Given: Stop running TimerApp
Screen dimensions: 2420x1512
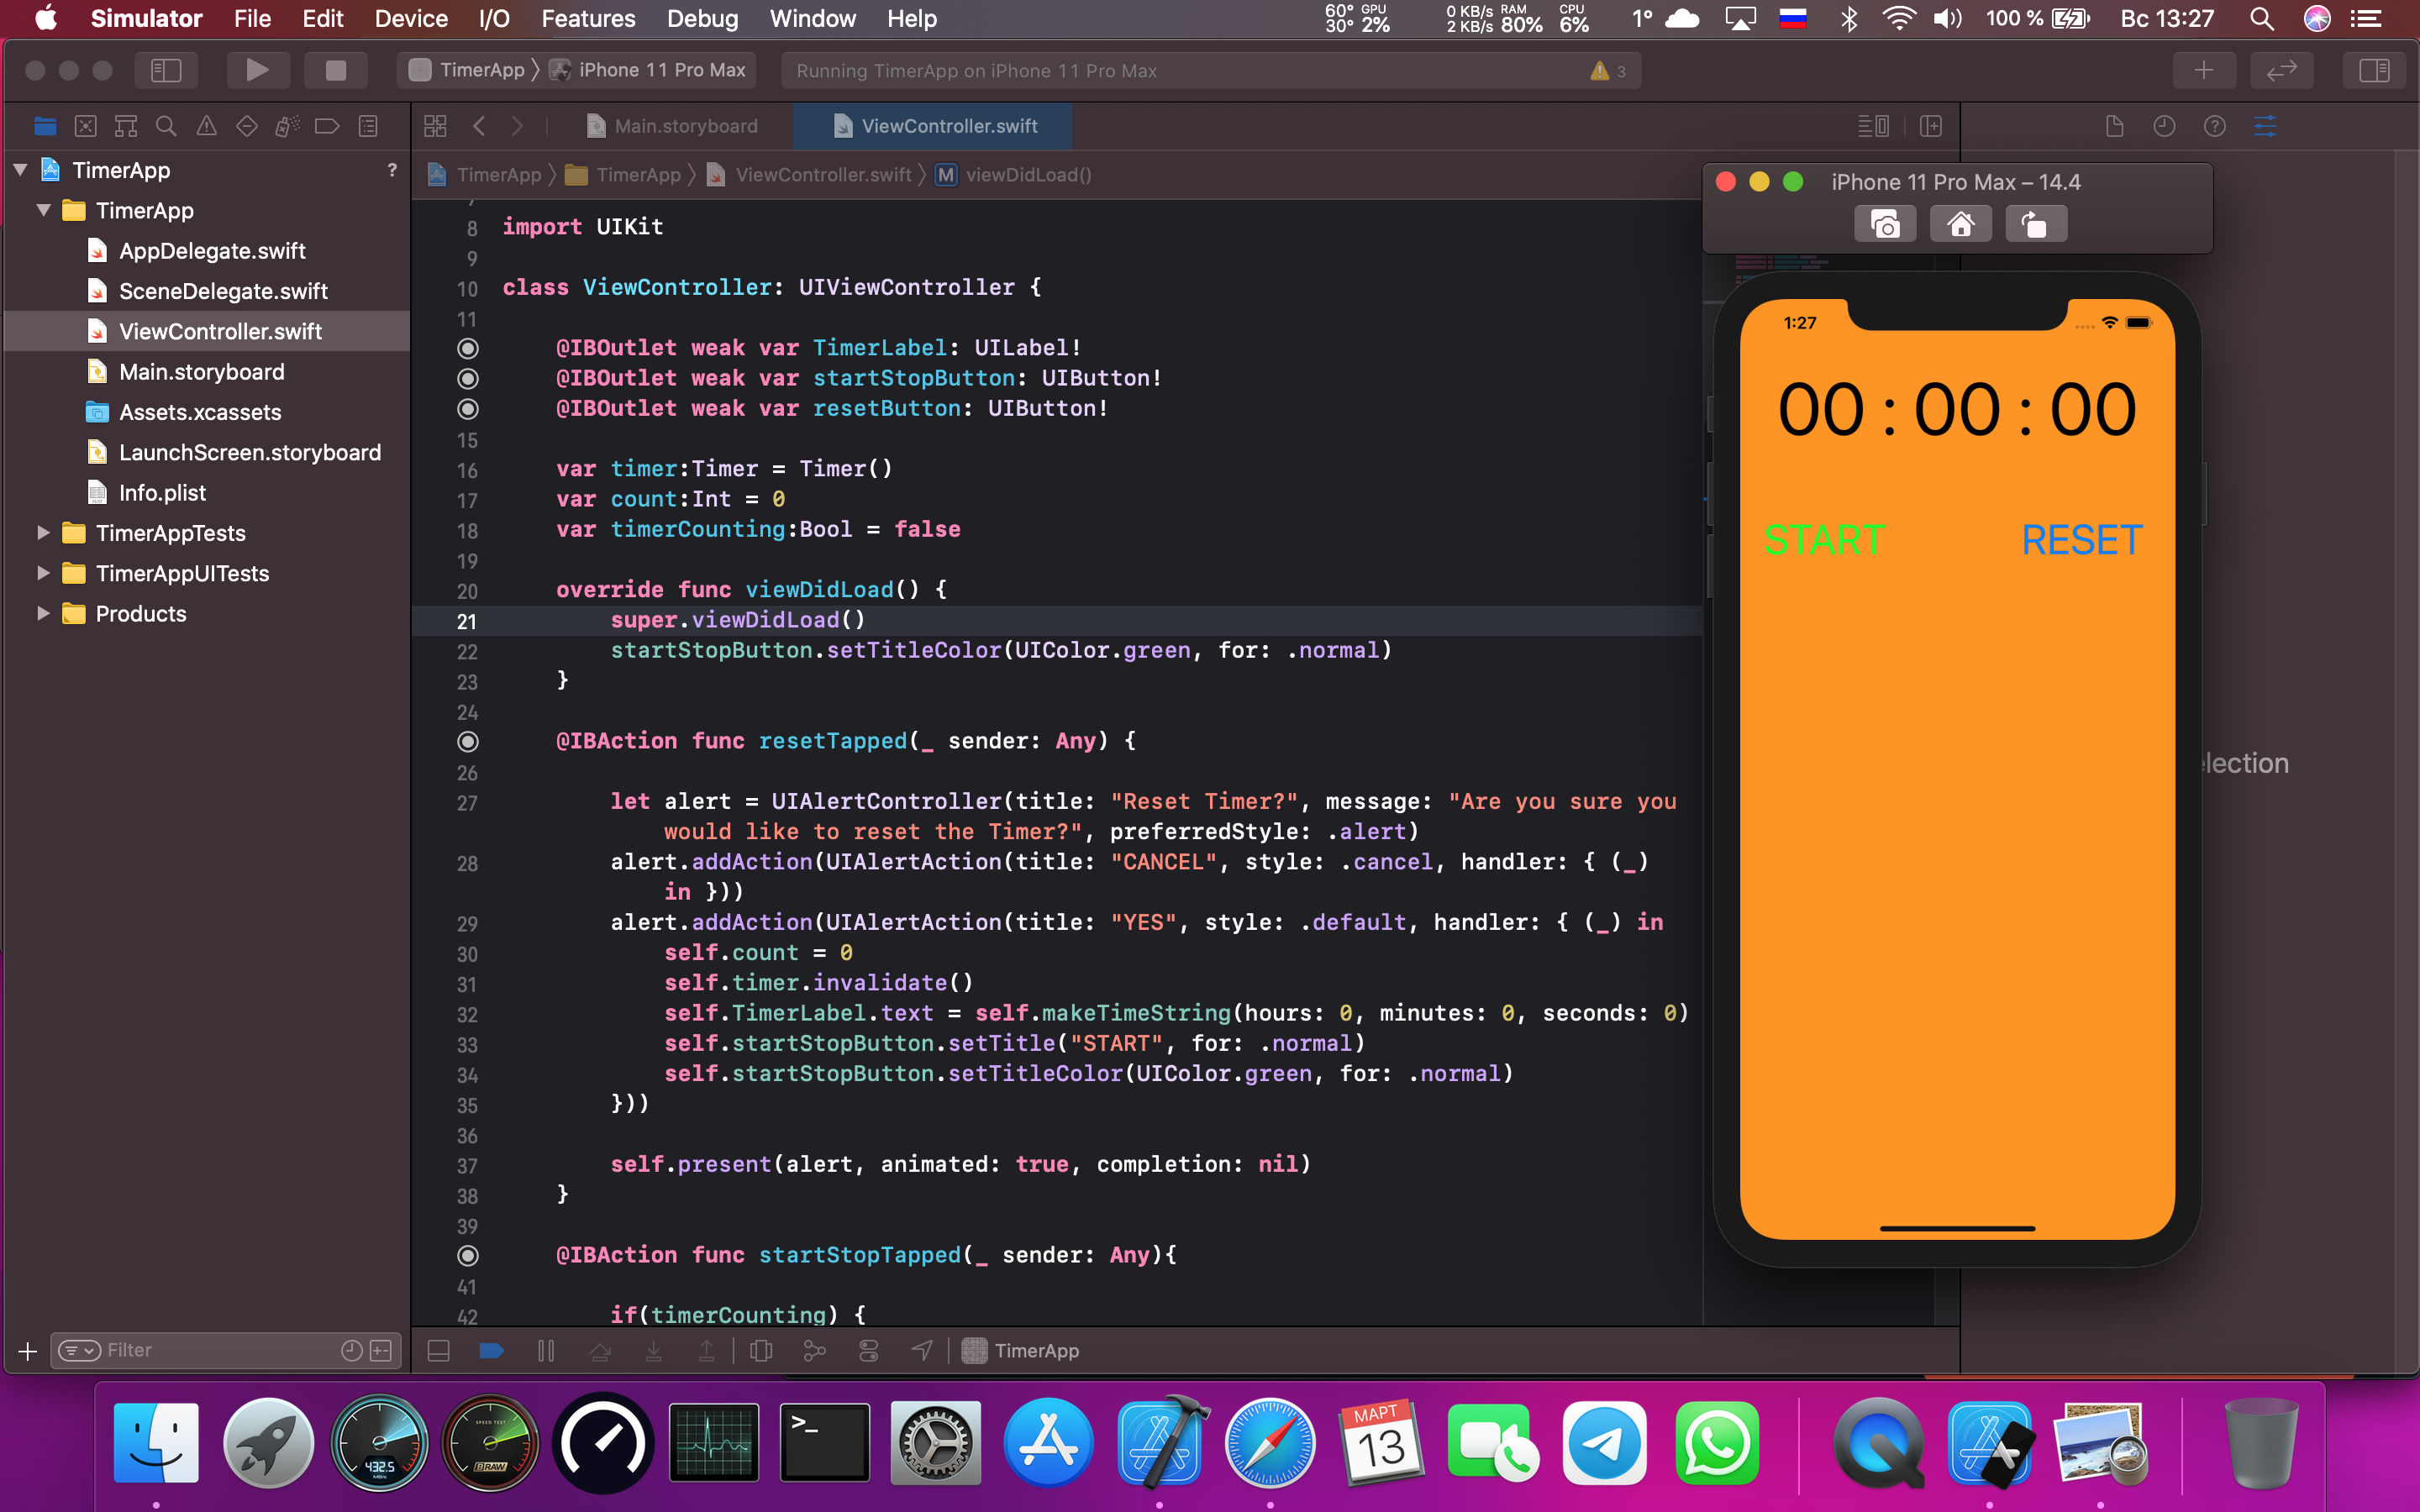Looking at the screenshot, I should [x=336, y=70].
